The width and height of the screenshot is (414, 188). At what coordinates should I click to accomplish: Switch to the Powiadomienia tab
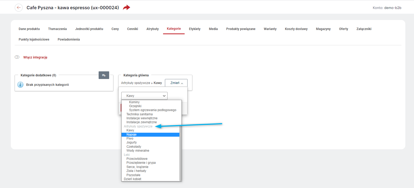[x=69, y=39]
